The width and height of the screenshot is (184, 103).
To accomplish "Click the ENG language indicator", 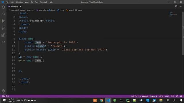I will (x=18, y=100).
